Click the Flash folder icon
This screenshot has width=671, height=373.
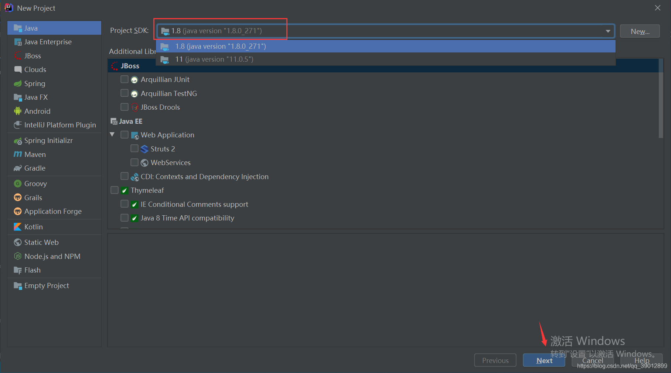point(18,270)
